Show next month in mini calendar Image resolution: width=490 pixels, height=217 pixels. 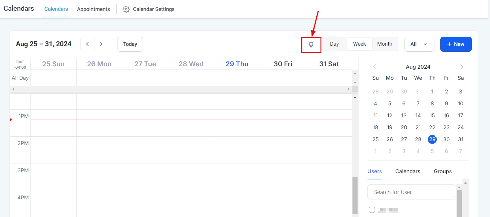[x=462, y=67]
